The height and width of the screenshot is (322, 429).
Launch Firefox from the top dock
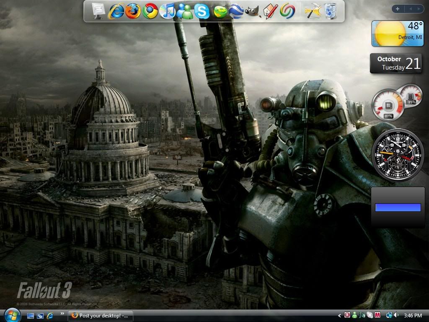(133, 11)
